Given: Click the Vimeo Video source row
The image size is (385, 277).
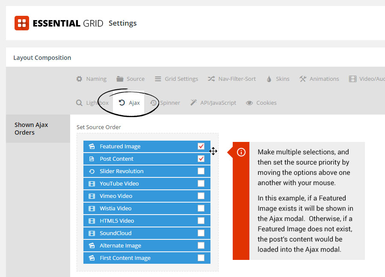Looking at the screenshot, I should tap(147, 196).
